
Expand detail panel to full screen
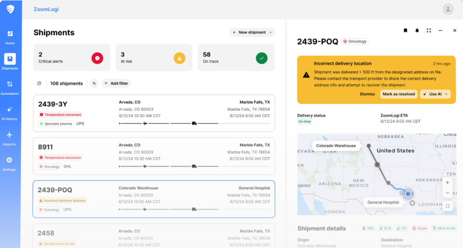(x=429, y=31)
